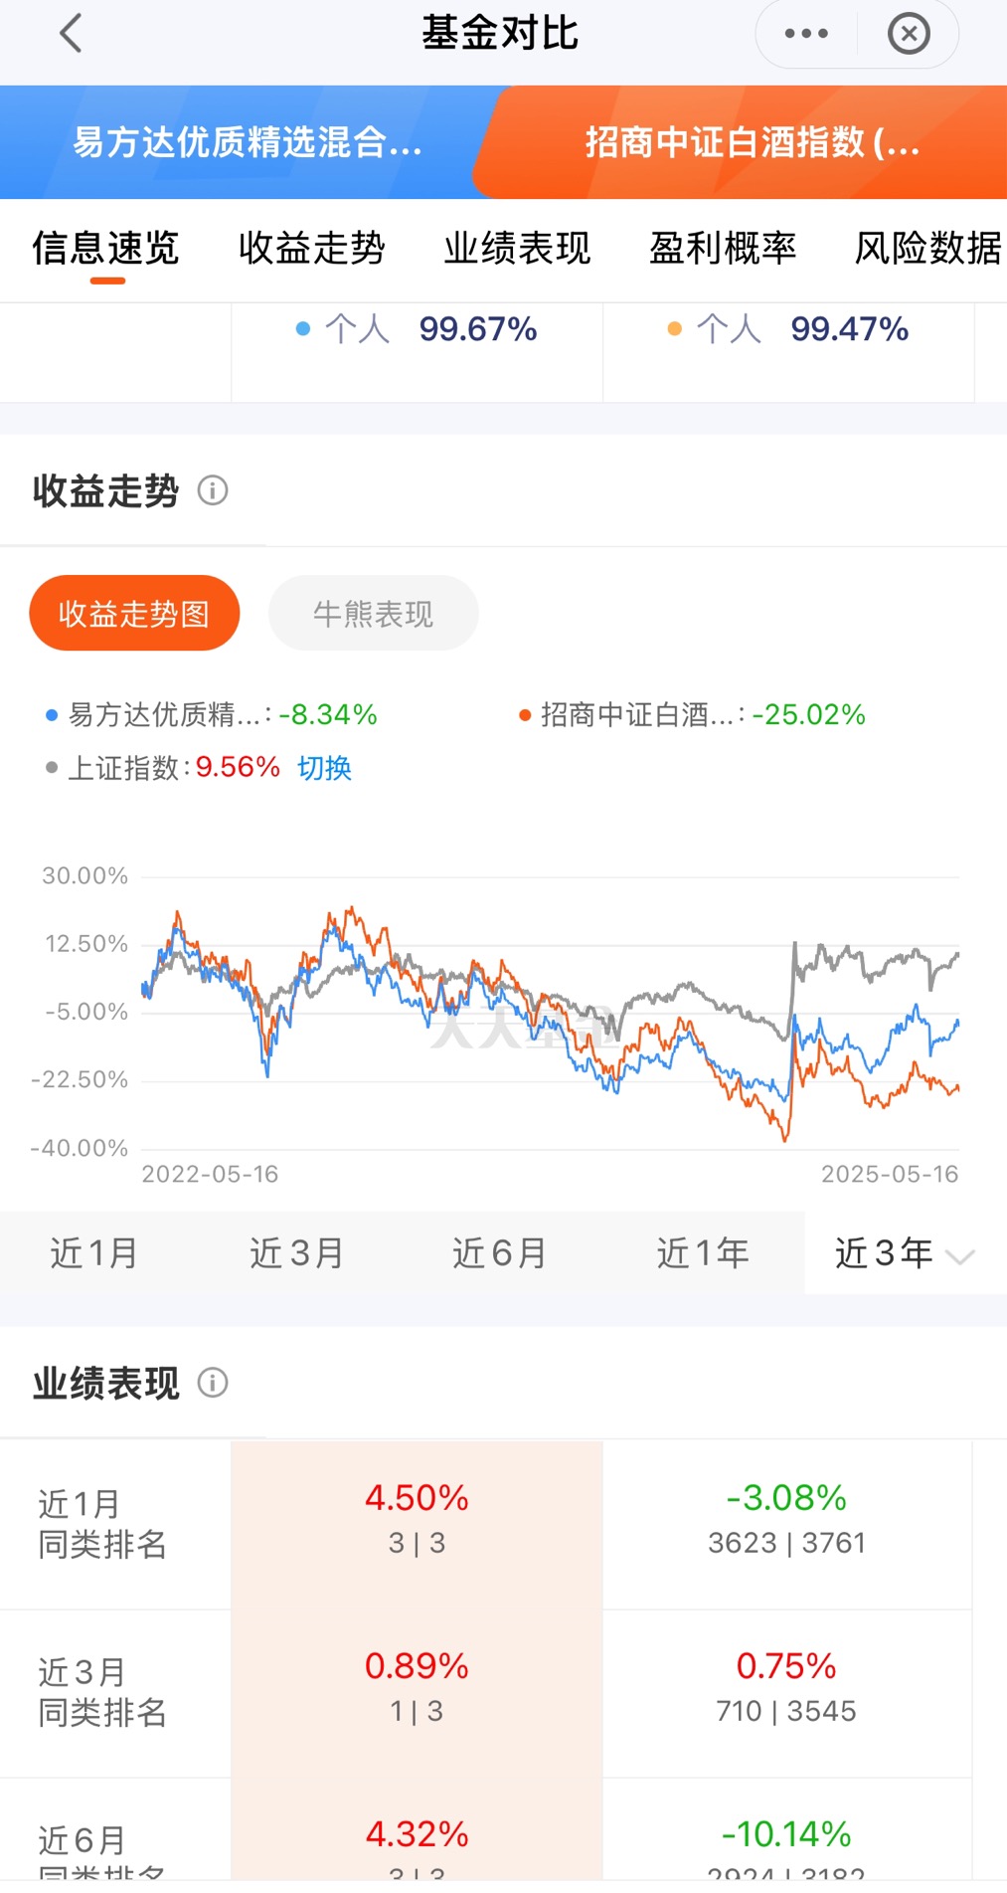The width and height of the screenshot is (1007, 1893).
Task: Switch to the 收益走势 tab
Action: (x=311, y=248)
